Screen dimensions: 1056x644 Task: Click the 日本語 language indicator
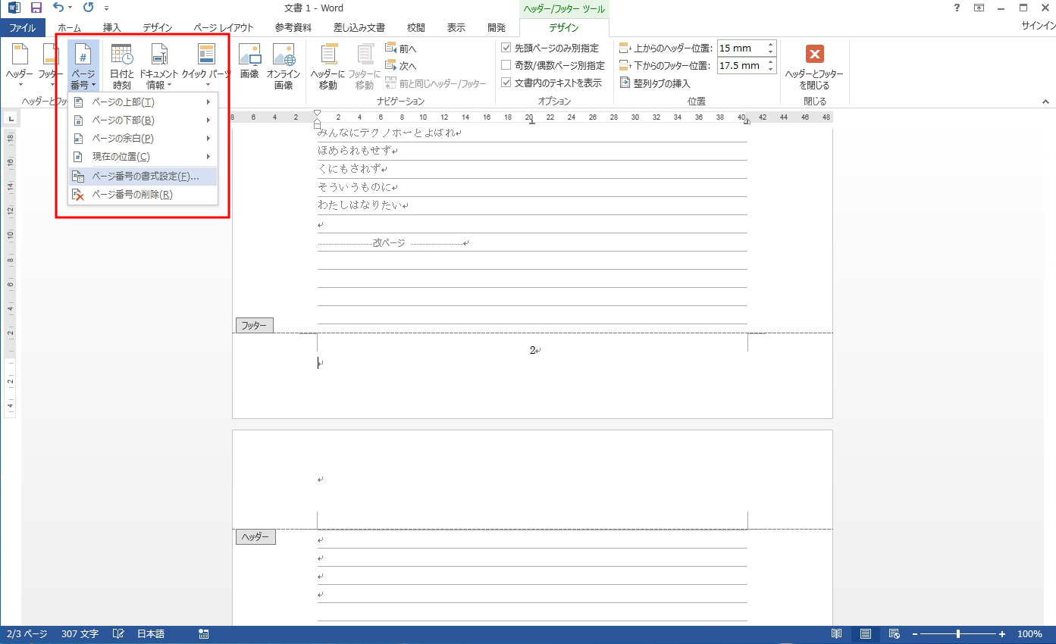click(x=150, y=634)
